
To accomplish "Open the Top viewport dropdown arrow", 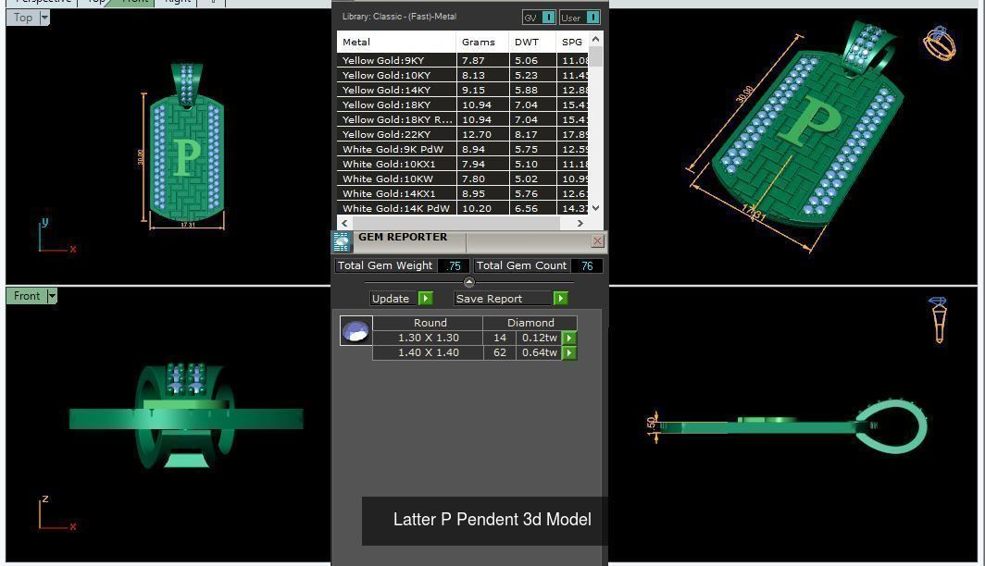I will [x=44, y=18].
